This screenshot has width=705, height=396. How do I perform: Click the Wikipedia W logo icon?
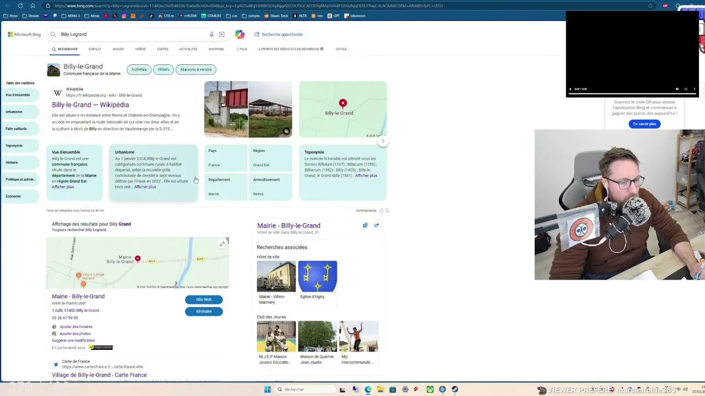[x=58, y=92]
